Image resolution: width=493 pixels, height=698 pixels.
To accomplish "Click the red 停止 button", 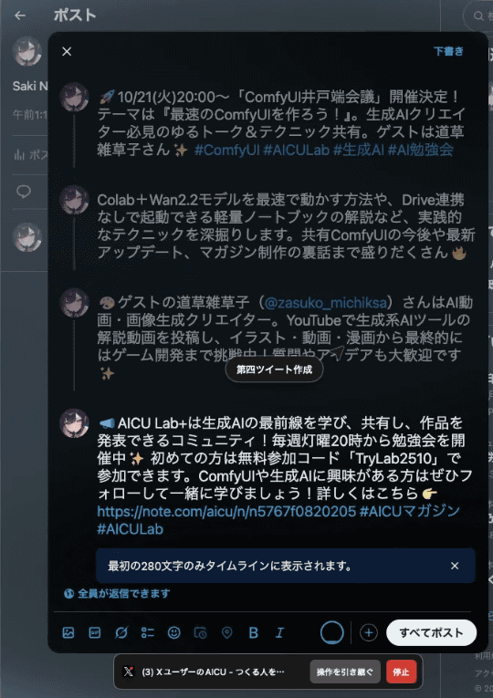I will point(401,672).
